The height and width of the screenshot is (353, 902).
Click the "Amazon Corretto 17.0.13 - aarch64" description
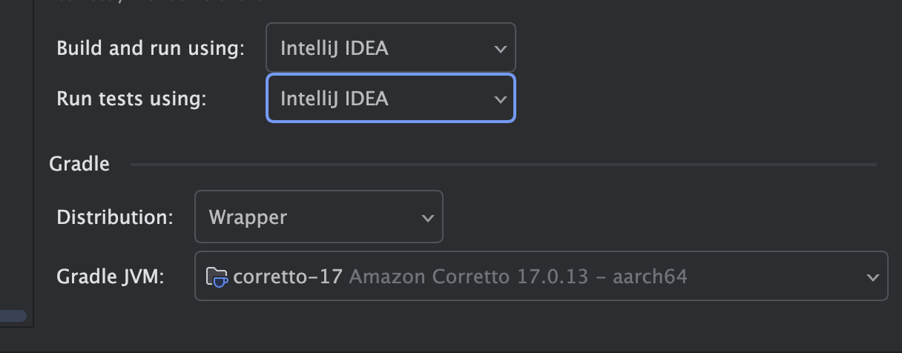coord(518,277)
